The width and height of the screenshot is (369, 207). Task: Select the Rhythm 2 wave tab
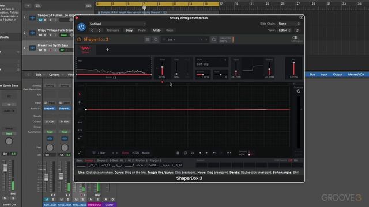coord(156,160)
